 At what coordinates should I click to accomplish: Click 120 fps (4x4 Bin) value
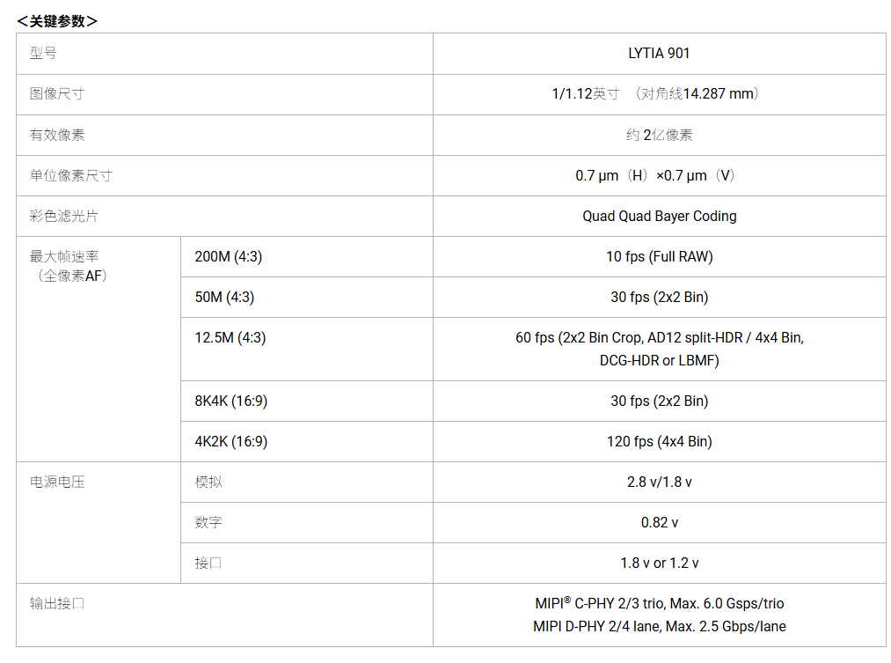(x=659, y=441)
